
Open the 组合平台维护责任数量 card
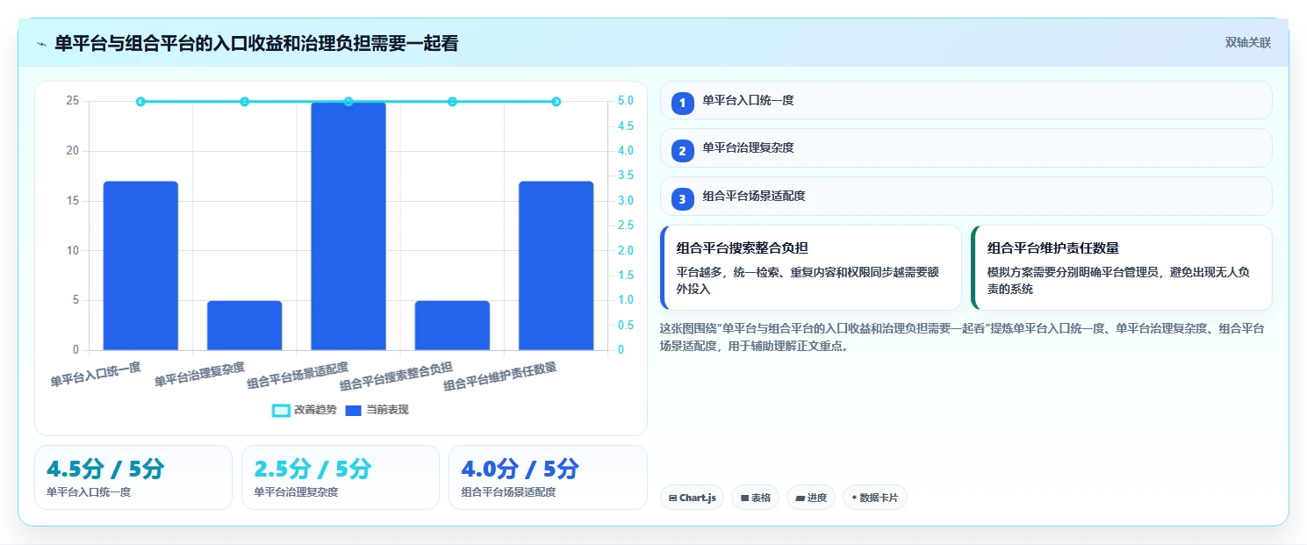[x=1122, y=268]
